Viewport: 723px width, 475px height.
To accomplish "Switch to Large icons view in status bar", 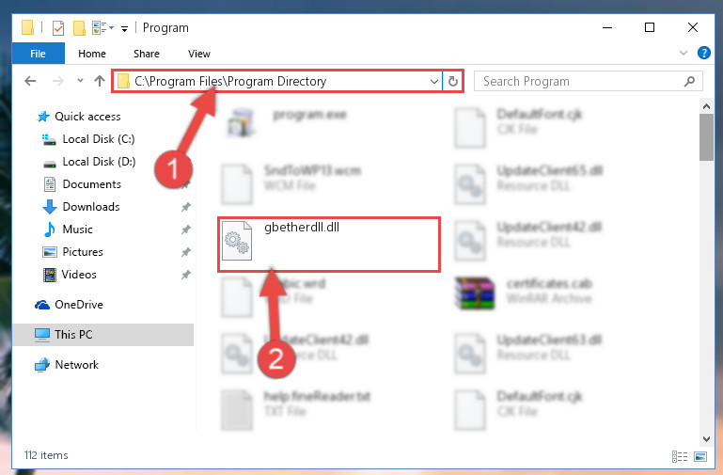I will point(699,456).
